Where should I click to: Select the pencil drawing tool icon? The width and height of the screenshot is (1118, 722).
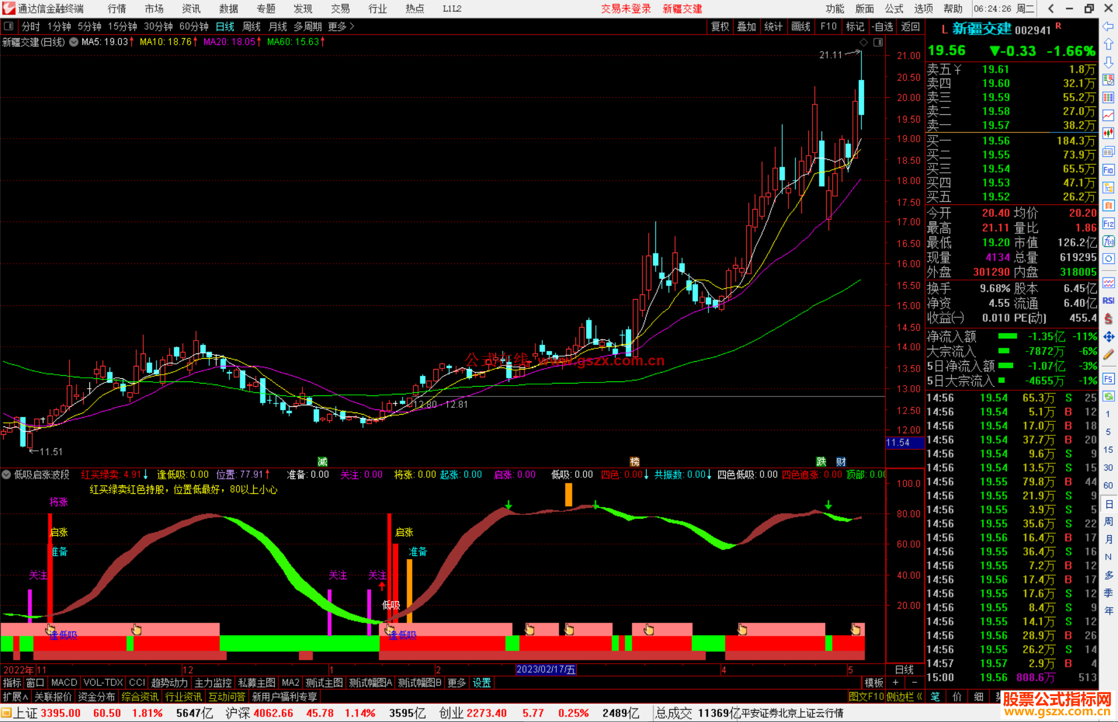(x=1108, y=355)
